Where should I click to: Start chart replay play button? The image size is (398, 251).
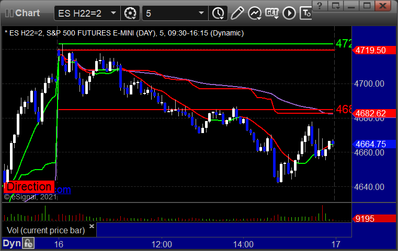(x=289, y=13)
